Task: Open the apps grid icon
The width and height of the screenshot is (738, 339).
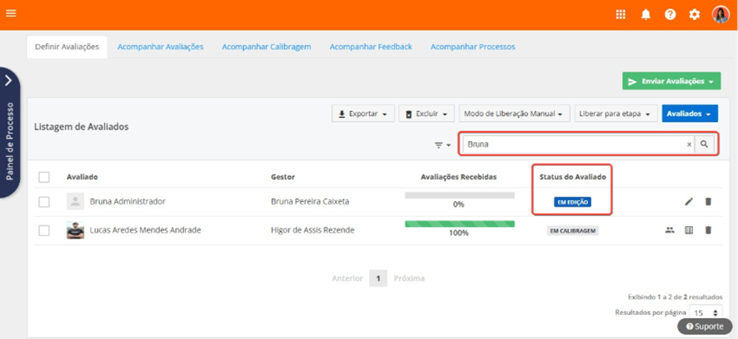Action: point(621,14)
